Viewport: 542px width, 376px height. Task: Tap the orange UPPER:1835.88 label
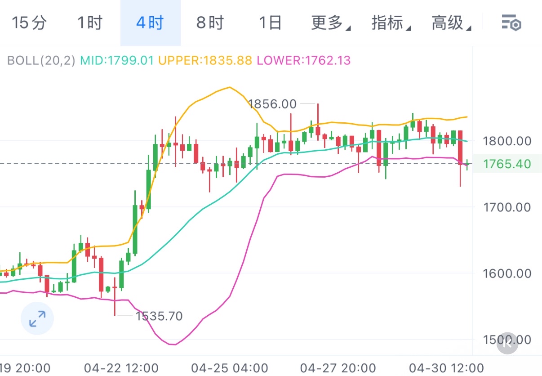click(x=205, y=60)
